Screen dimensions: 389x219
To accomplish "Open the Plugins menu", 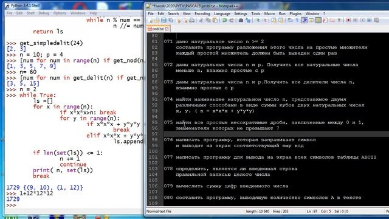I will click(295, 13).
